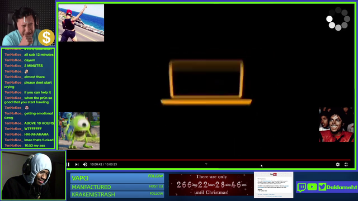The image size is (358, 201).
Task: Click the gold dollar sign coin
Action: point(46,37)
